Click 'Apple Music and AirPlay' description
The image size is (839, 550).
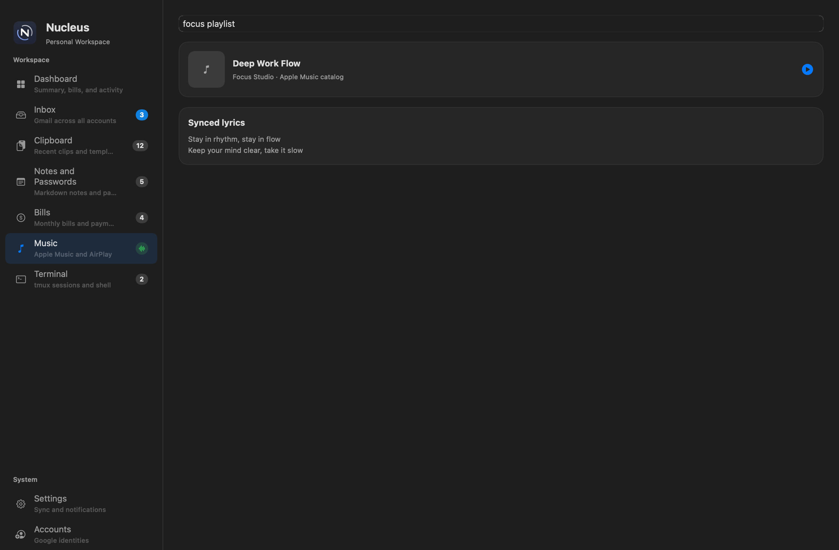point(73,254)
